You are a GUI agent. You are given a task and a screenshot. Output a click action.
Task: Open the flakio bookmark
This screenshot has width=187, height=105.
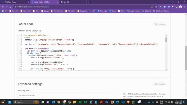[121, 11]
